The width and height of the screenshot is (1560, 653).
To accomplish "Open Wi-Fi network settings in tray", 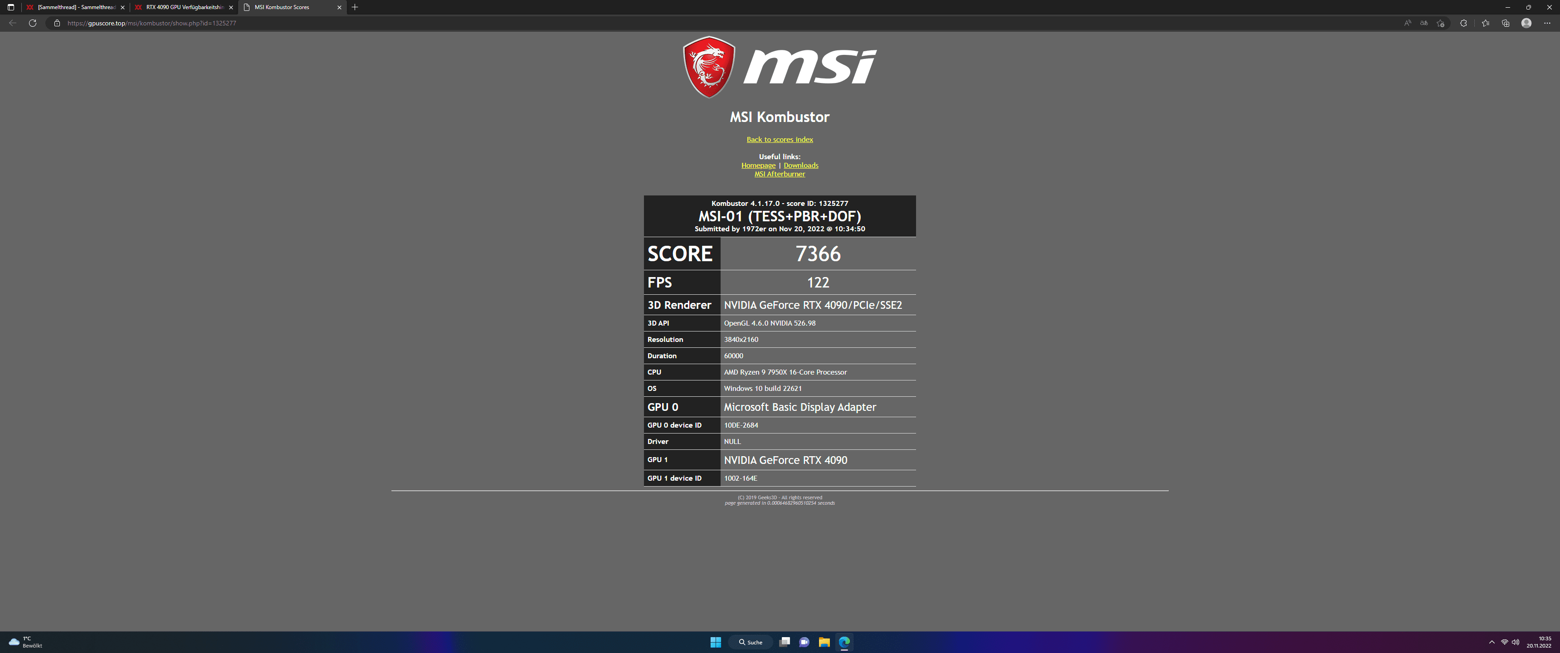I will 1504,643.
